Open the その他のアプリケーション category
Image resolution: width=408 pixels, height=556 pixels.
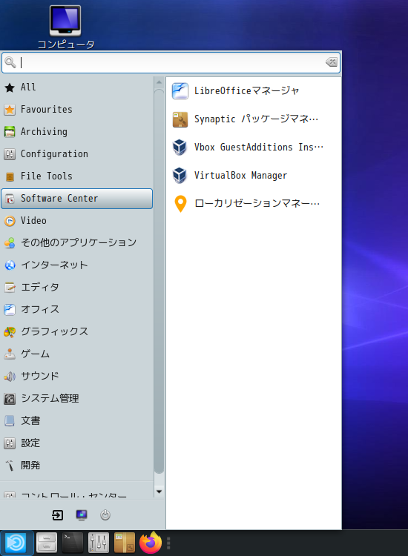[x=76, y=243]
